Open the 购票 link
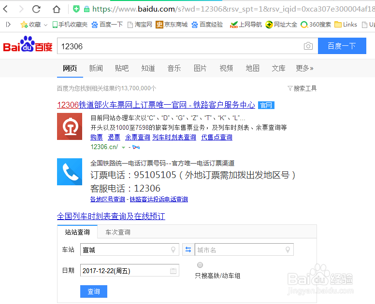 point(97,137)
